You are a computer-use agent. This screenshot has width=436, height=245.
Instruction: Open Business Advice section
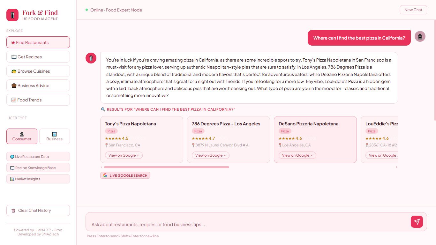pyautogui.click(x=38, y=85)
